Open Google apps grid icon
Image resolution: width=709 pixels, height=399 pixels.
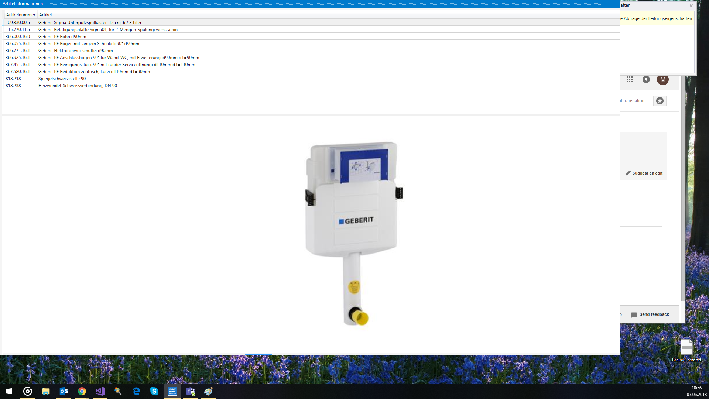pyautogui.click(x=630, y=79)
